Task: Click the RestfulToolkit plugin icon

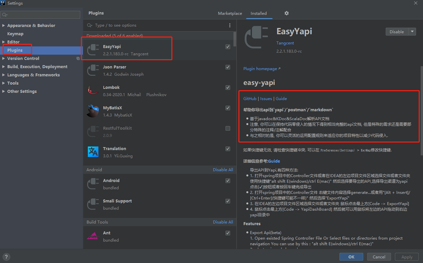Action: coord(93,131)
